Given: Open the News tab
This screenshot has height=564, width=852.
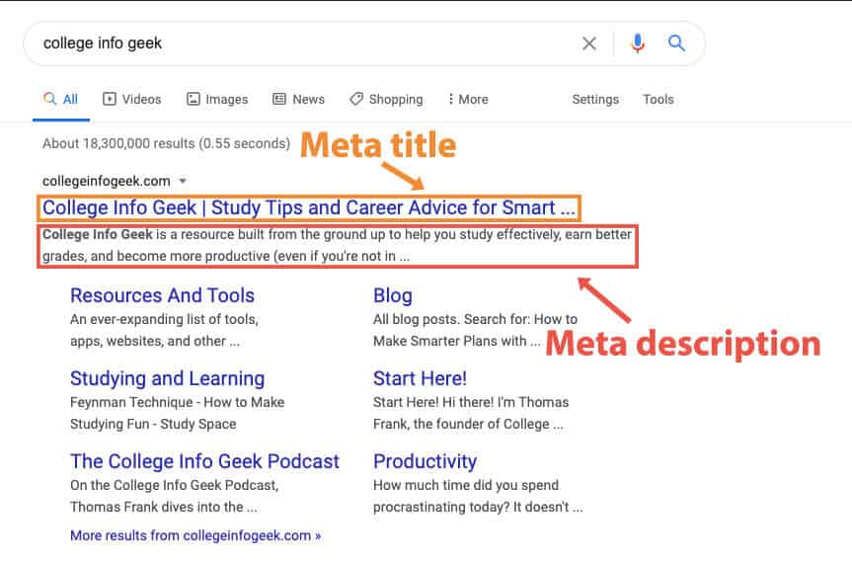Looking at the screenshot, I should pyautogui.click(x=298, y=100).
